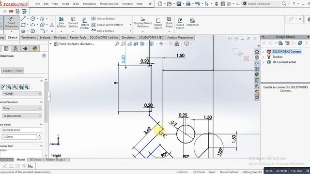Open the SOLIDWORKS Add-Ins tab
The width and height of the screenshot is (310, 174).
(x=104, y=38)
